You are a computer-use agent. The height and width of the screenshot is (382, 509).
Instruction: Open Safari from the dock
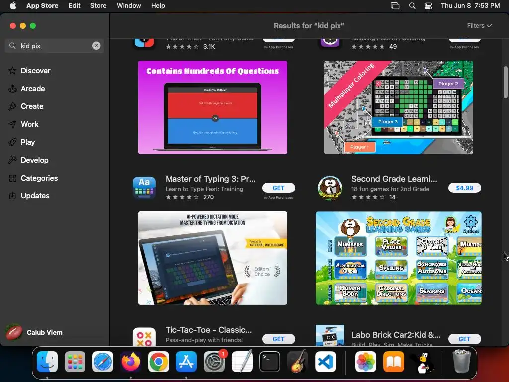pos(103,362)
